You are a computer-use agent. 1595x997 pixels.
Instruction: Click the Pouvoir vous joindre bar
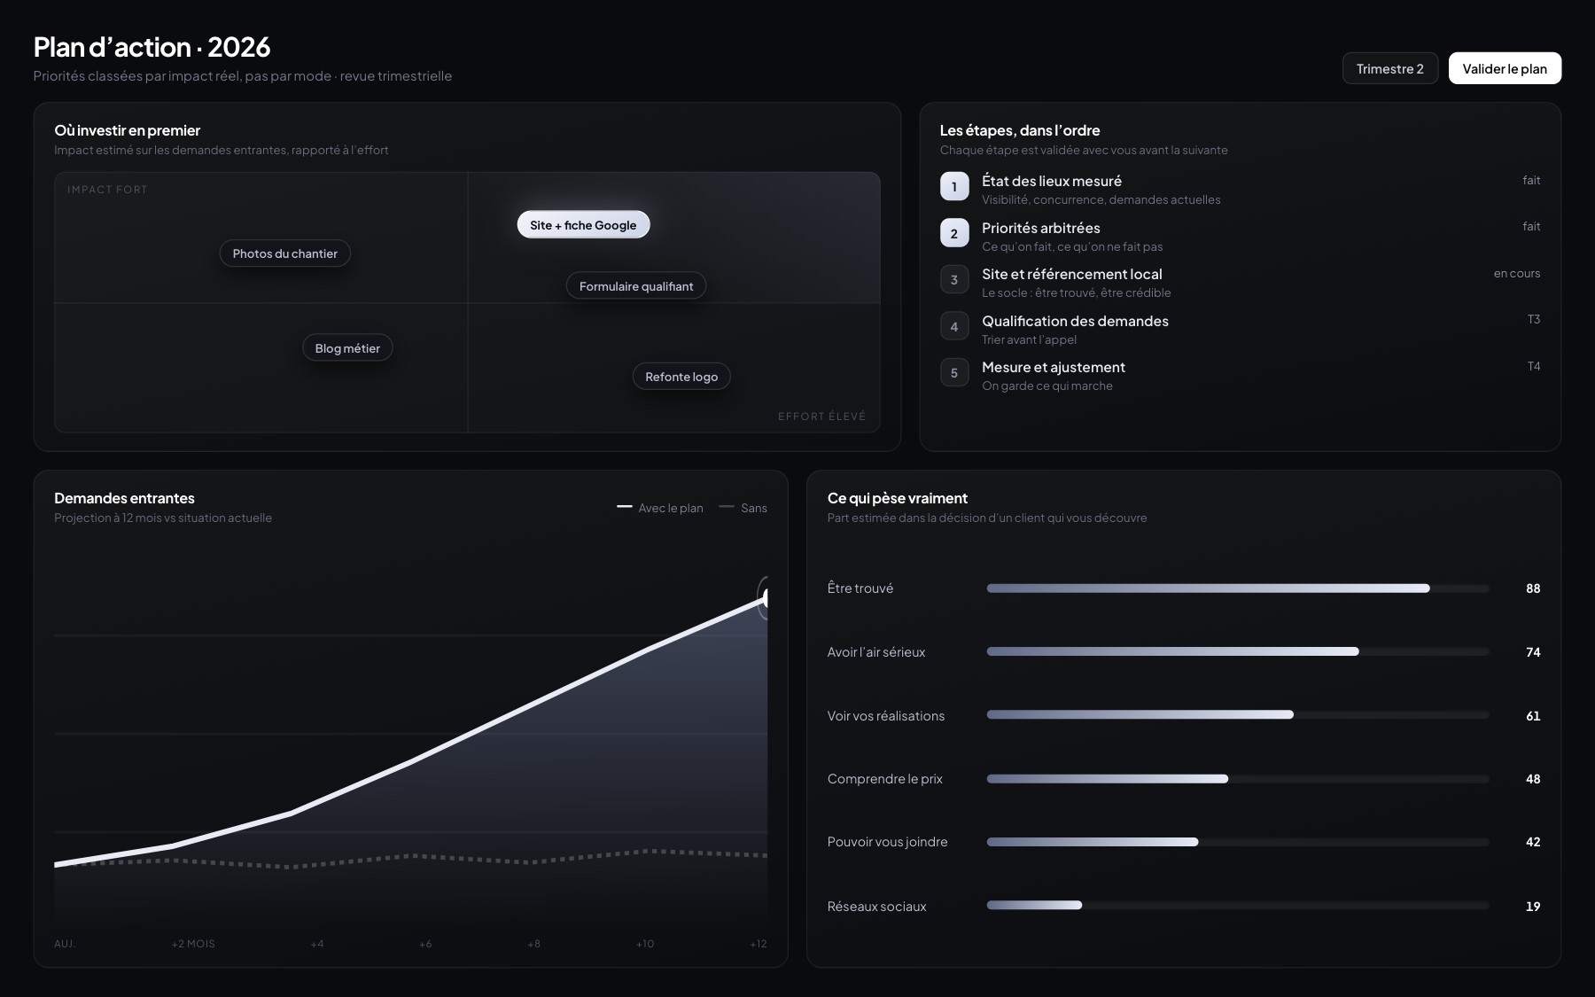pyautogui.click(x=1238, y=842)
